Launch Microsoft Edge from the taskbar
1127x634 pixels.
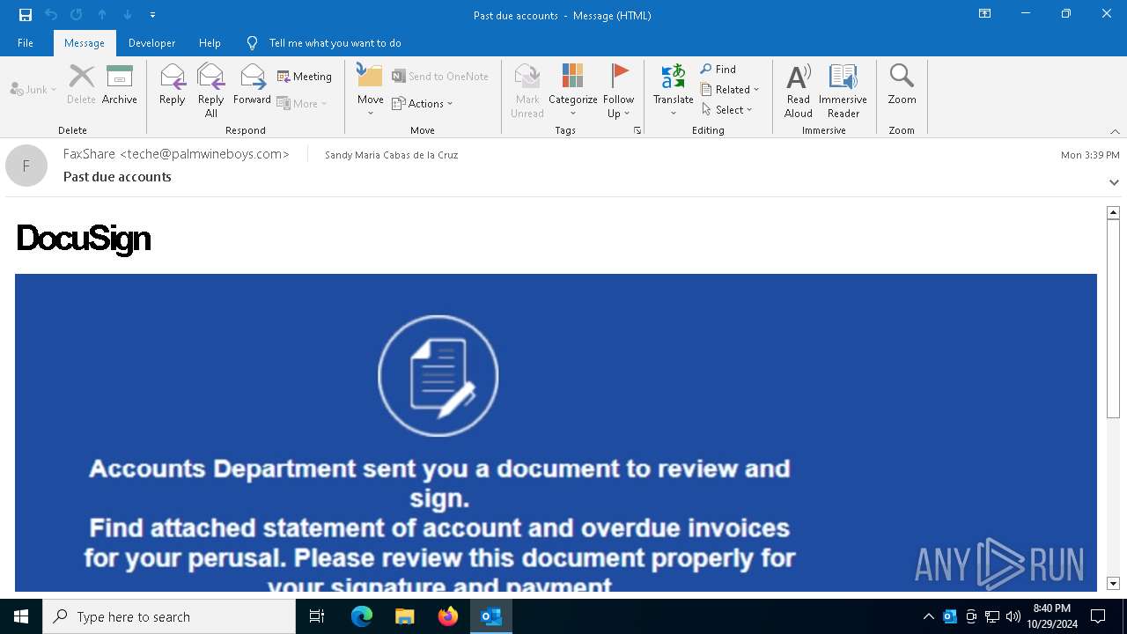coord(362,616)
